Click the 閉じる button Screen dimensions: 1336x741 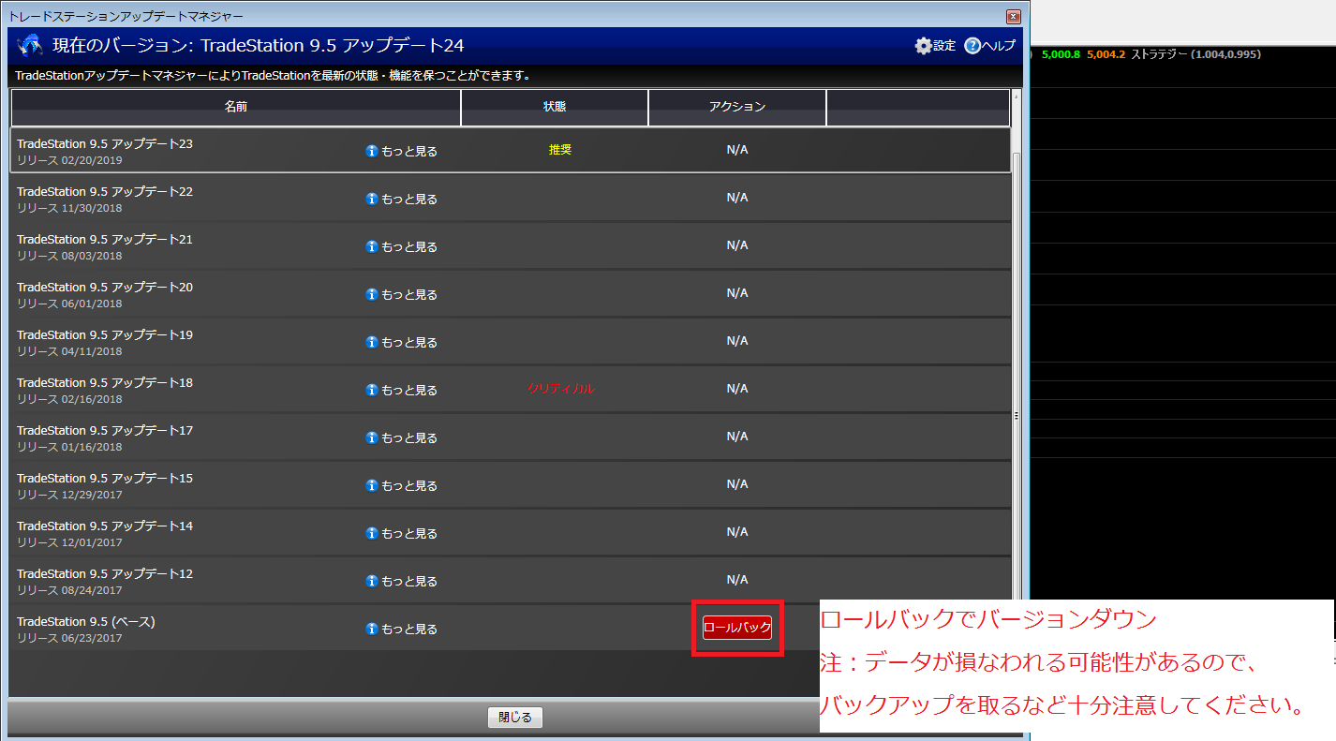[515, 718]
